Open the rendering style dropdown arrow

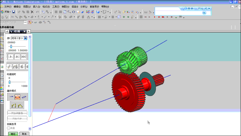click(x=101, y=12)
